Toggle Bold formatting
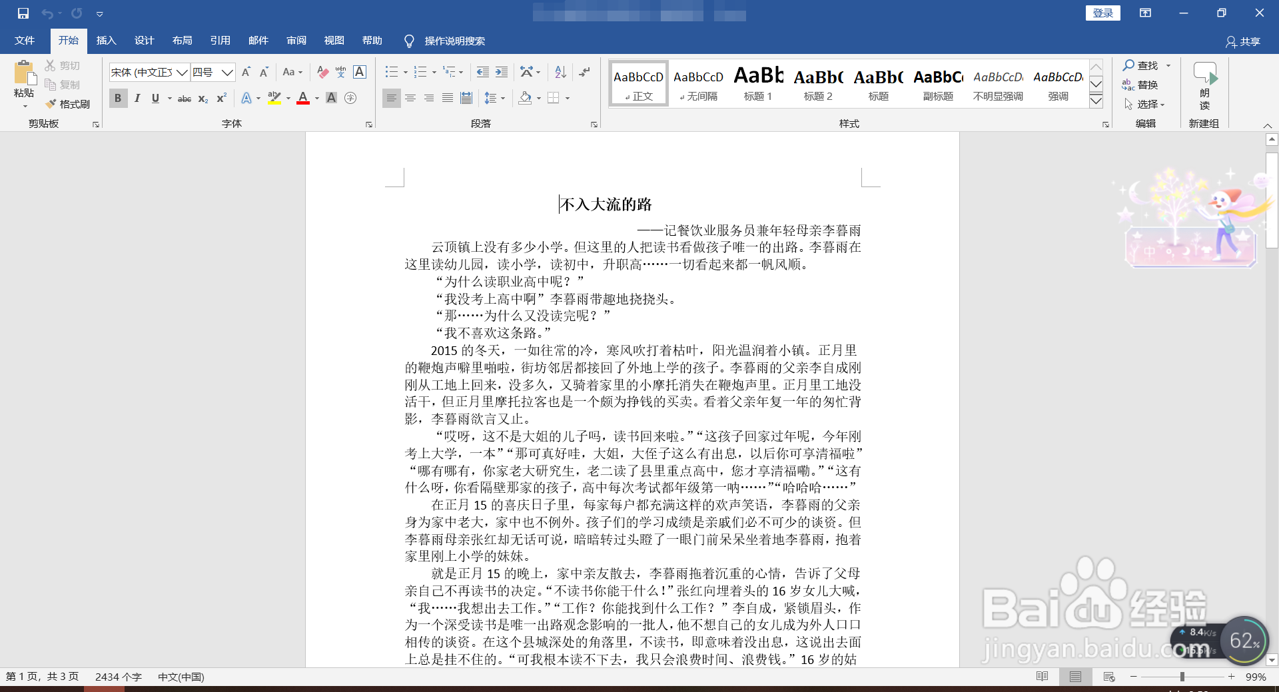 pos(118,99)
